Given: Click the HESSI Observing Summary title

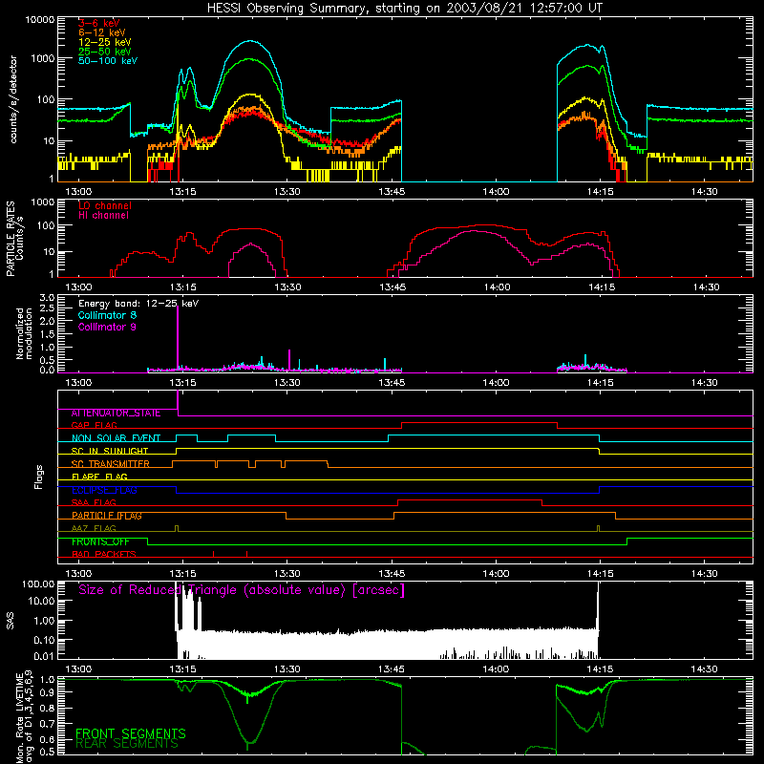Looking at the screenshot, I should click(x=405, y=9).
